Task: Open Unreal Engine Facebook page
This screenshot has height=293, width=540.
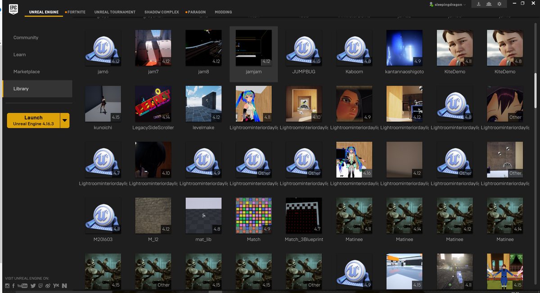Action: tap(13, 286)
